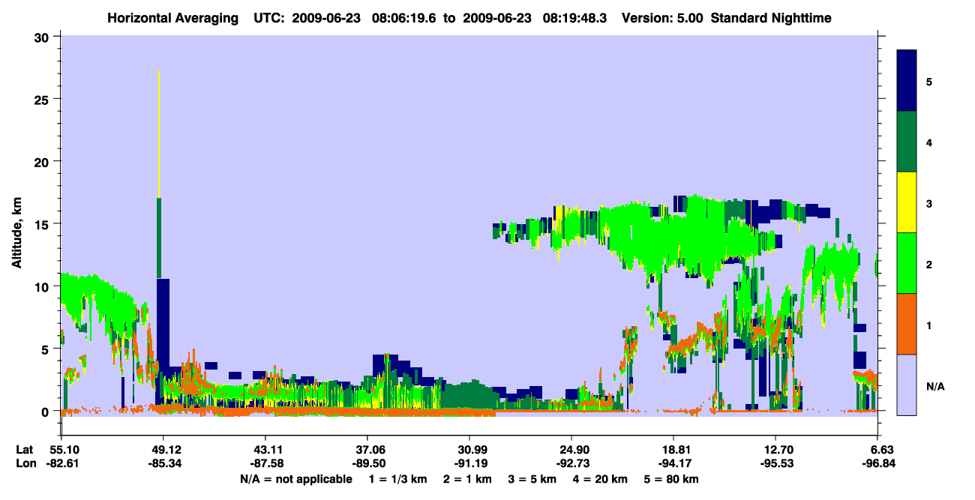Image resolution: width=975 pixels, height=500 pixels.
Task: Click the "5 = 80 km" legend entry
Action: (x=672, y=479)
